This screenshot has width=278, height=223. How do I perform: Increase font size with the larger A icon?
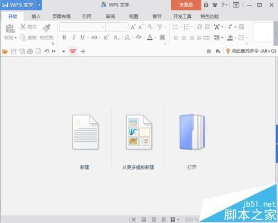coord(133,27)
